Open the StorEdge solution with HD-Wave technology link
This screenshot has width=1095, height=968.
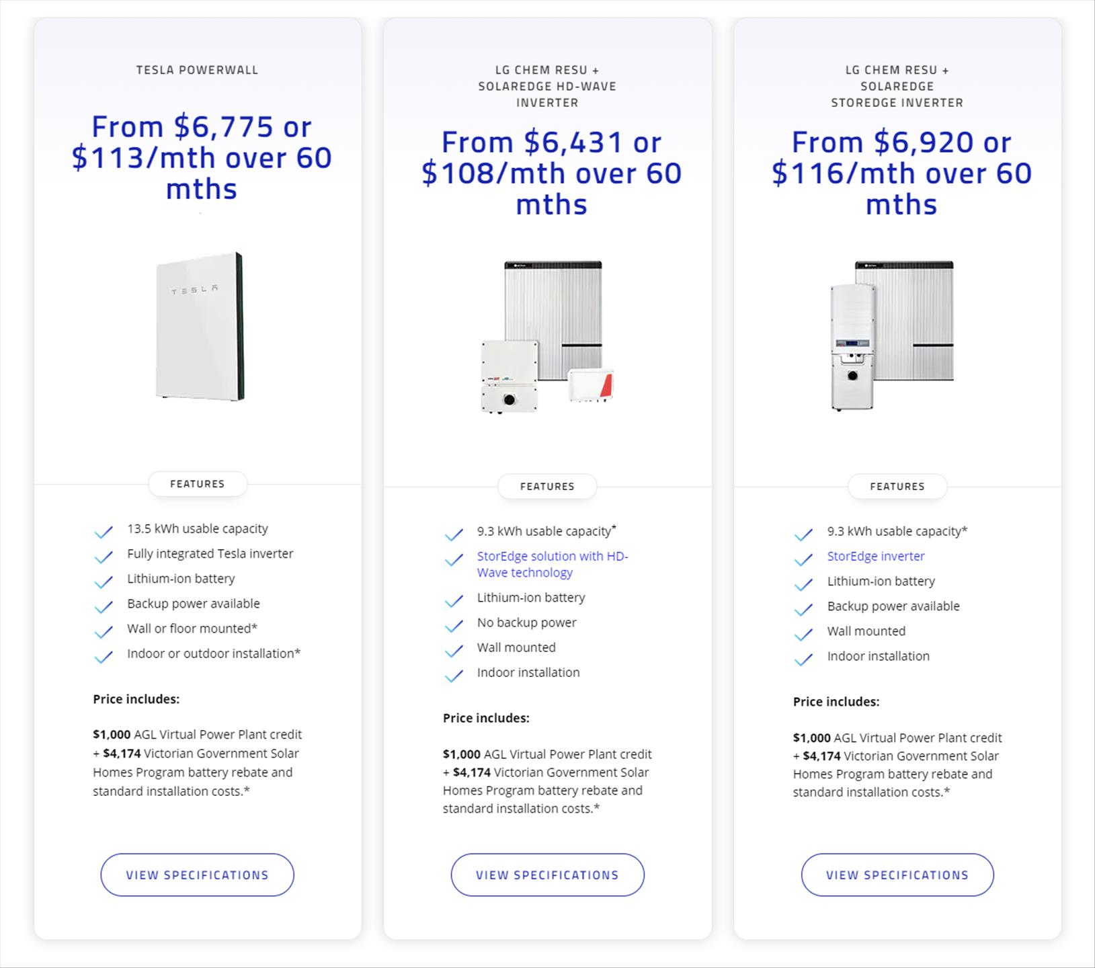pyautogui.click(x=553, y=564)
